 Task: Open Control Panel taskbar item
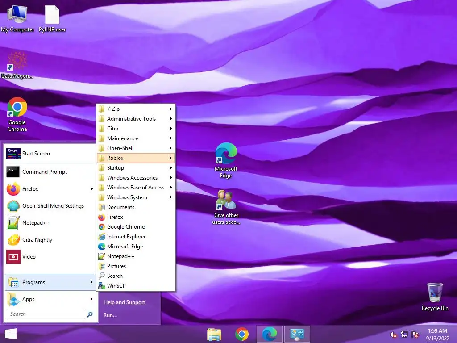pyautogui.click(x=297, y=334)
